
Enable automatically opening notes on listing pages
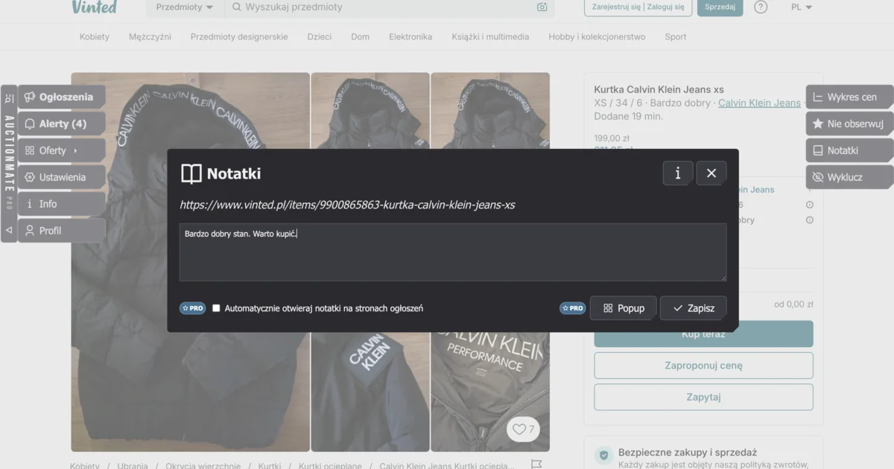216,308
